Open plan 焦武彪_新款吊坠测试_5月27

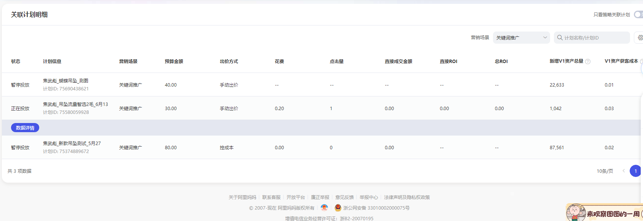pos(72,143)
